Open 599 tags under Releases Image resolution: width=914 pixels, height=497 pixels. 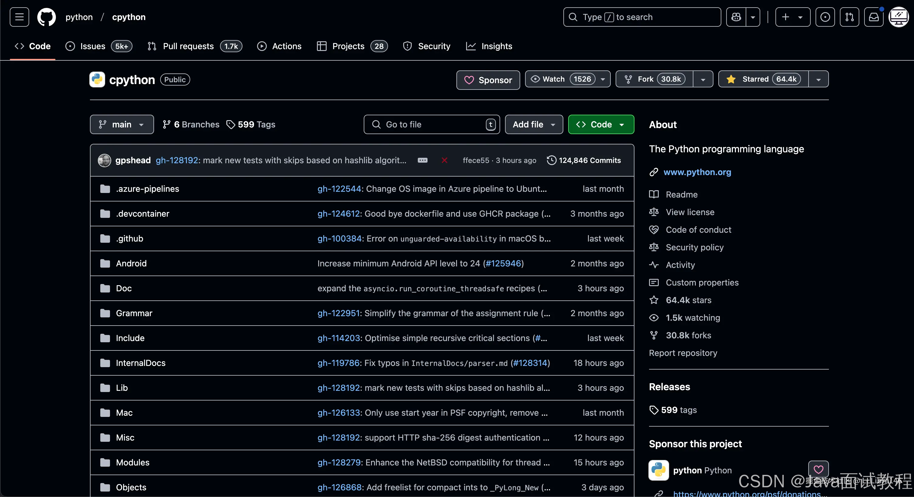pyautogui.click(x=673, y=410)
